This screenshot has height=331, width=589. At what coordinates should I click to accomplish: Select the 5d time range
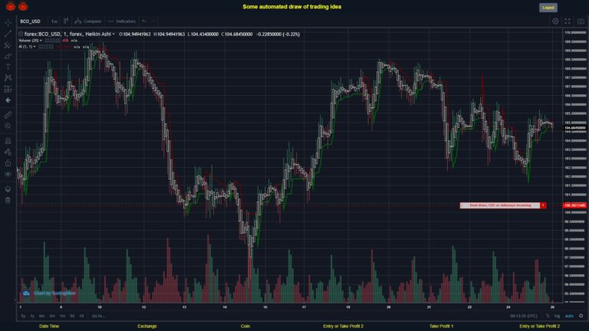click(x=72, y=316)
